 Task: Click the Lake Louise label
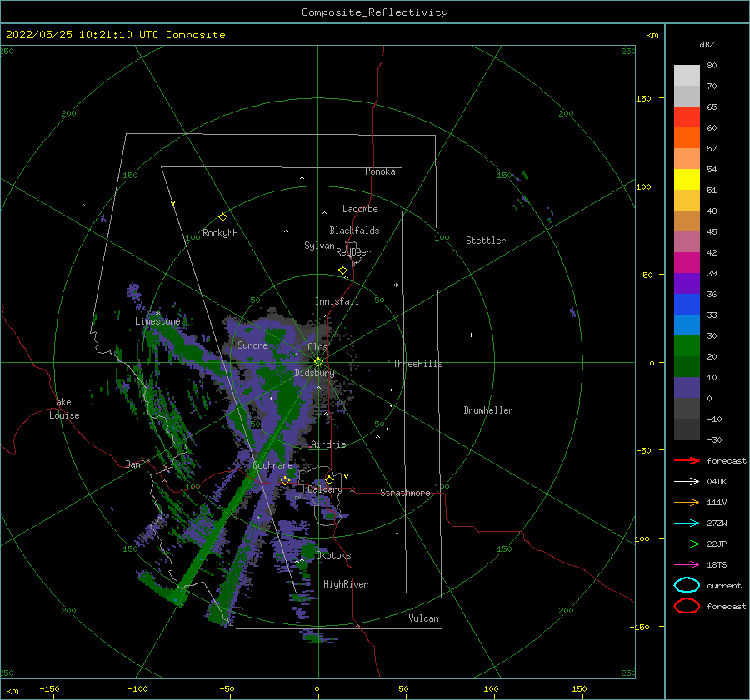tap(64, 409)
